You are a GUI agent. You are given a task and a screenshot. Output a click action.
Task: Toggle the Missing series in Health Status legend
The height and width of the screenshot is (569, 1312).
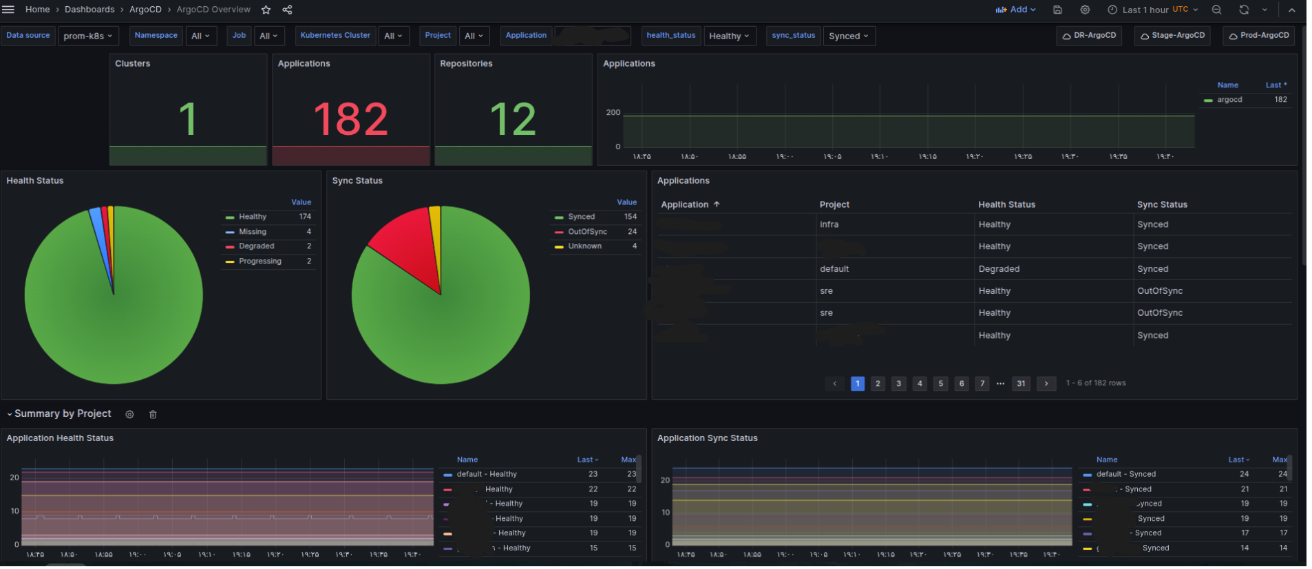[x=252, y=232]
